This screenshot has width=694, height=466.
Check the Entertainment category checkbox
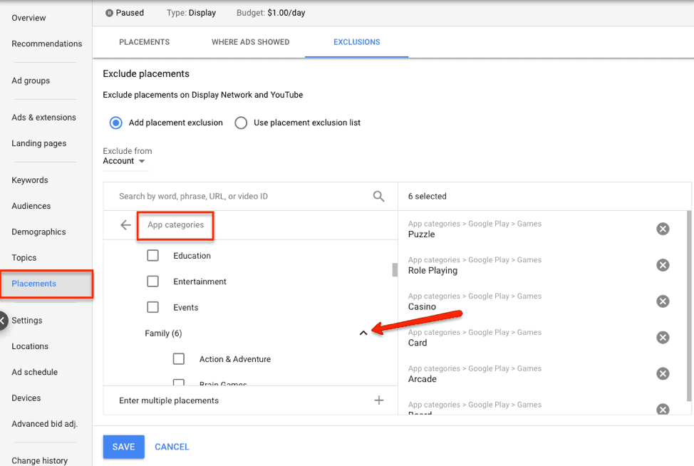pyautogui.click(x=152, y=281)
